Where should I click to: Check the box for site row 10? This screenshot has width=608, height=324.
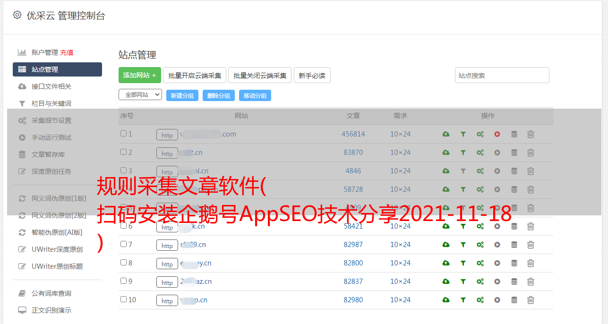coord(123,299)
